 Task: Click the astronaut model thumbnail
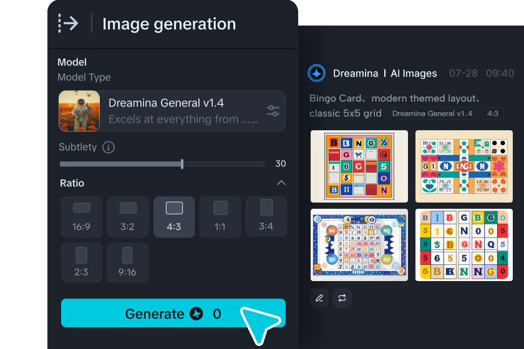(79, 111)
